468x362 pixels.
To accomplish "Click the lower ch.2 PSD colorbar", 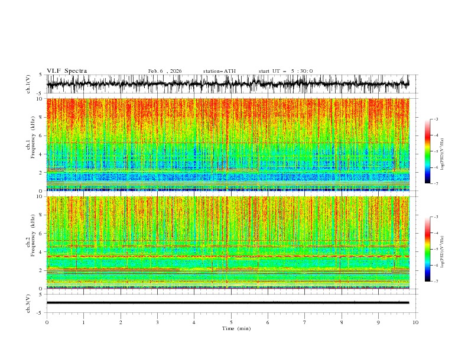I will (x=427, y=249).
